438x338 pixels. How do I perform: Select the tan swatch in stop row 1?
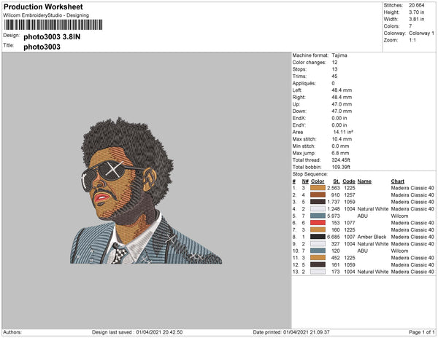coord(318,188)
